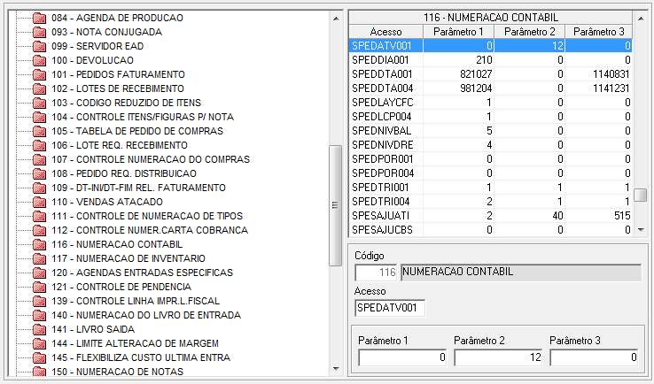Click the tree list scroll up arrow
The width and height of the screenshot is (654, 384).
pyautogui.click(x=336, y=19)
